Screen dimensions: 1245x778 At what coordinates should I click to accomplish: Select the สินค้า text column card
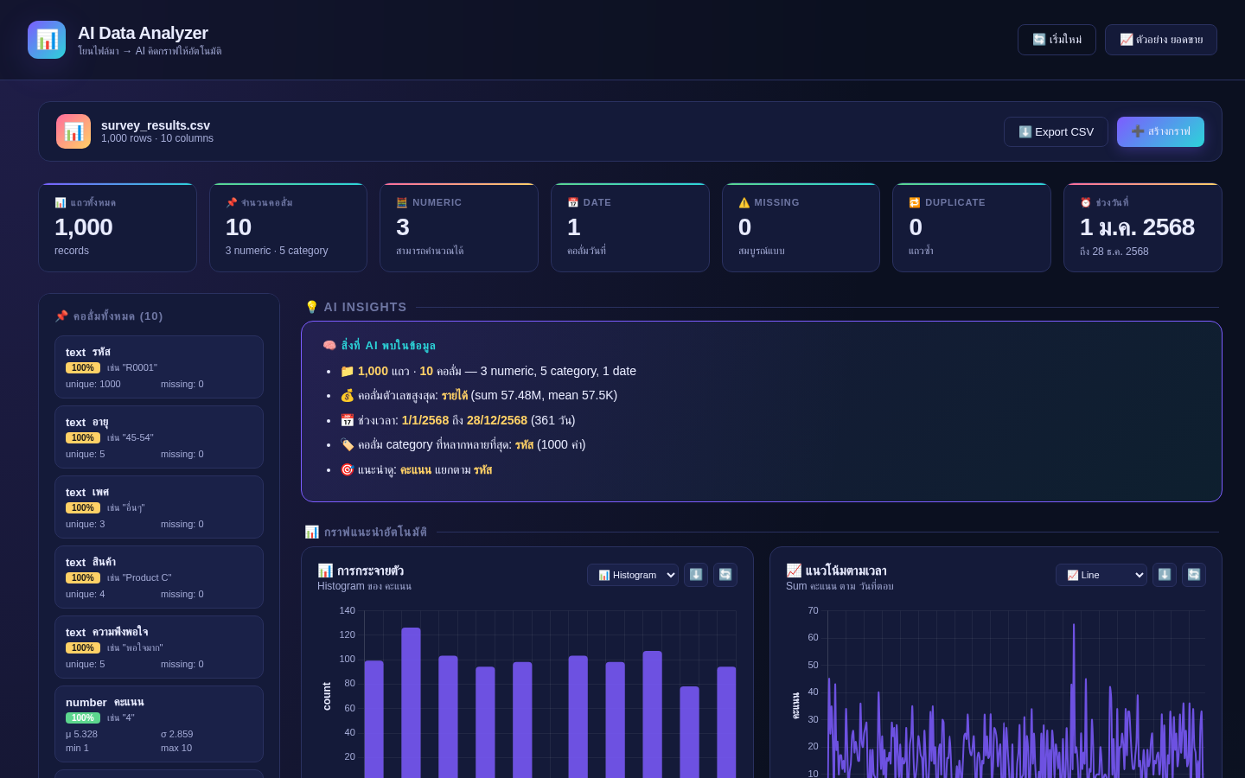pyautogui.click(x=159, y=577)
